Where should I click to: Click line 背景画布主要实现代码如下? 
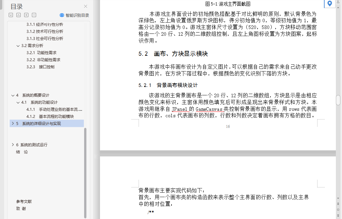click(x=171, y=190)
